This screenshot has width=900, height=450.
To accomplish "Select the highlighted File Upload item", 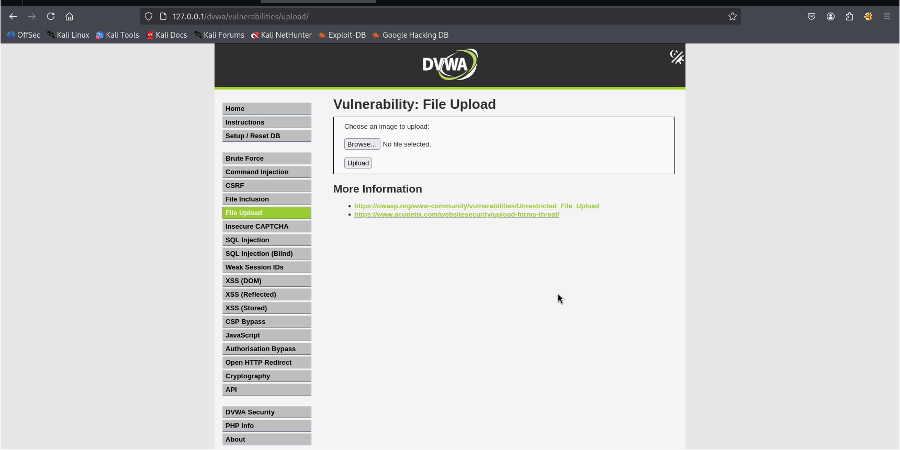I will 267,212.
